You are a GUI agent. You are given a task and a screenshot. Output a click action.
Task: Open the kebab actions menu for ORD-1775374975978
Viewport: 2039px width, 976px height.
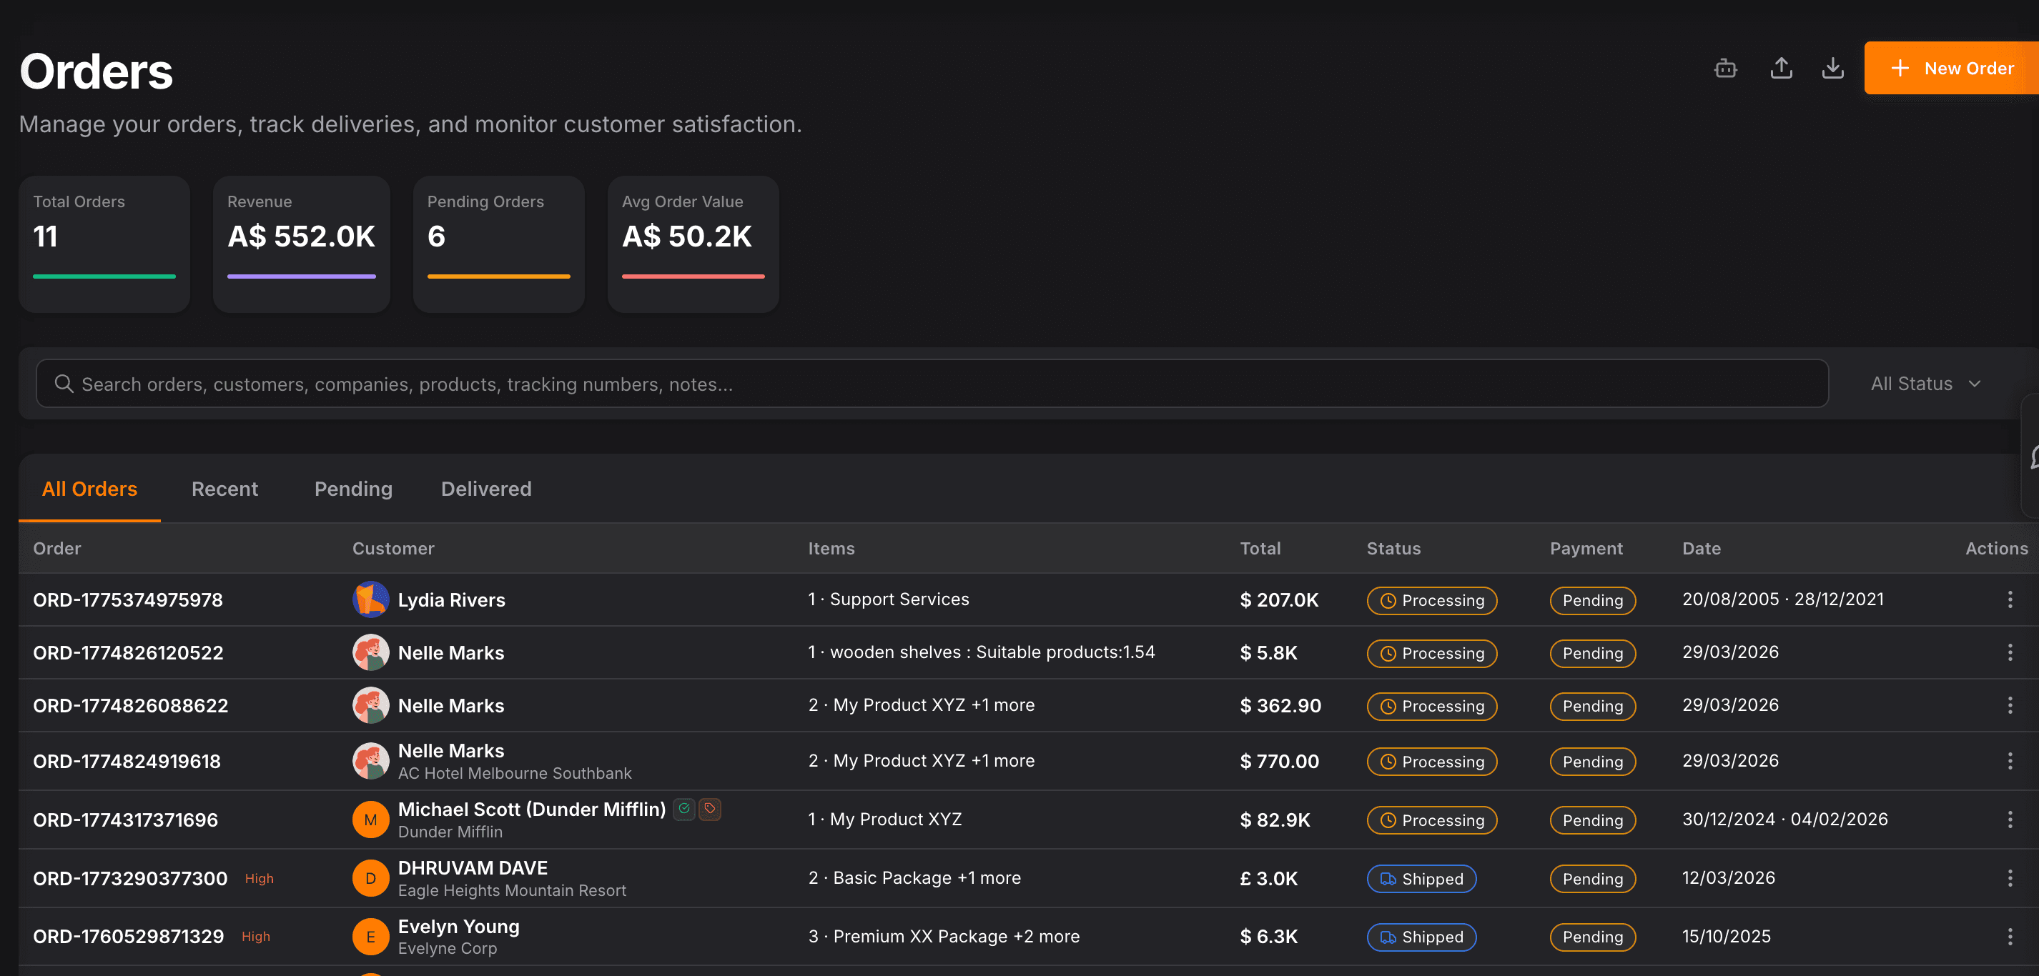point(2010,600)
